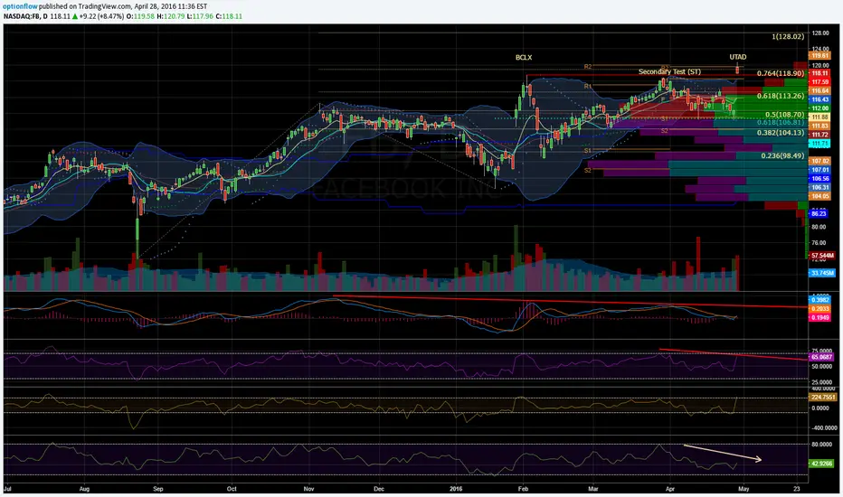Viewport: 843px width, 497px height.
Task: Click the purple 65.0687 RSI value
Action: [821, 357]
